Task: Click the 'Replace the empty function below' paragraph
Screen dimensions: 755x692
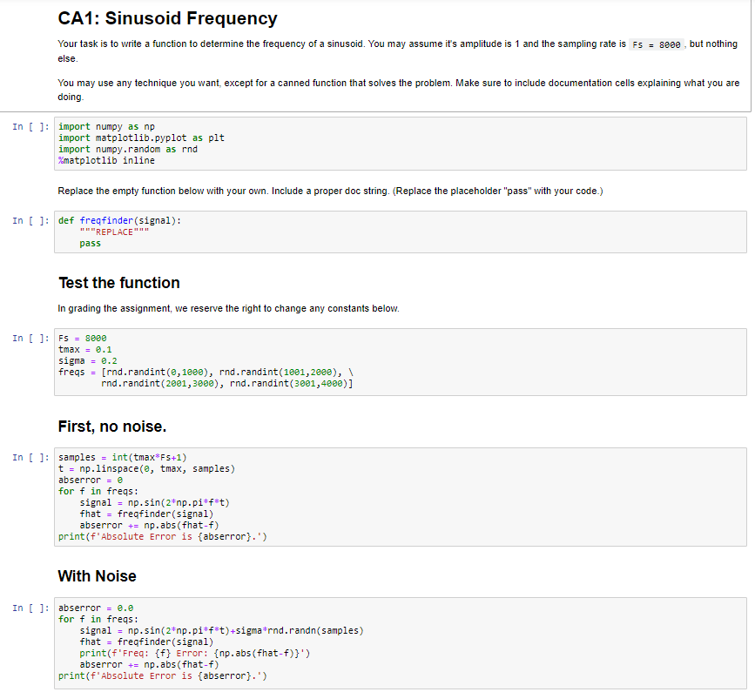Action: tap(330, 191)
